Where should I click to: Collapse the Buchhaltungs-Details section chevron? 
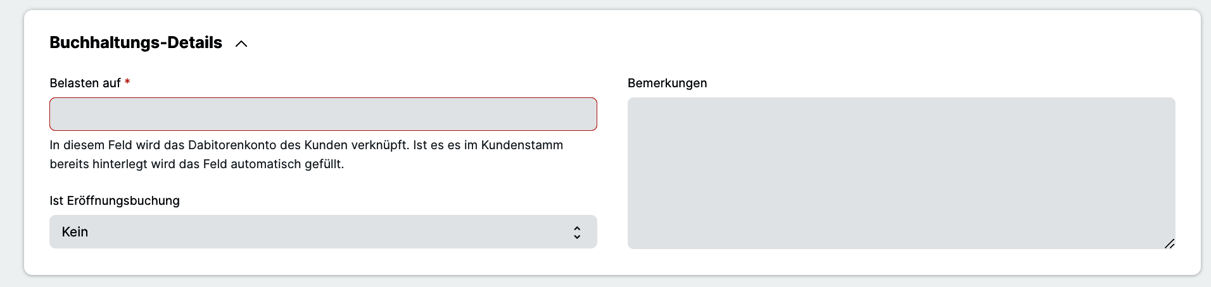tap(241, 44)
